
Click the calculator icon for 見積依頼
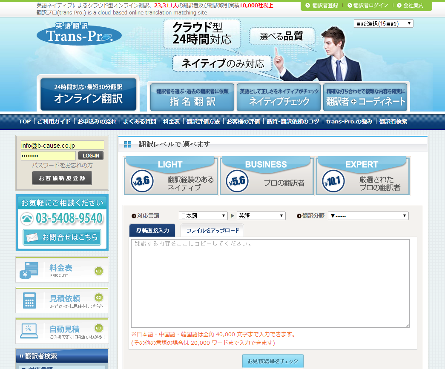tap(29, 300)
